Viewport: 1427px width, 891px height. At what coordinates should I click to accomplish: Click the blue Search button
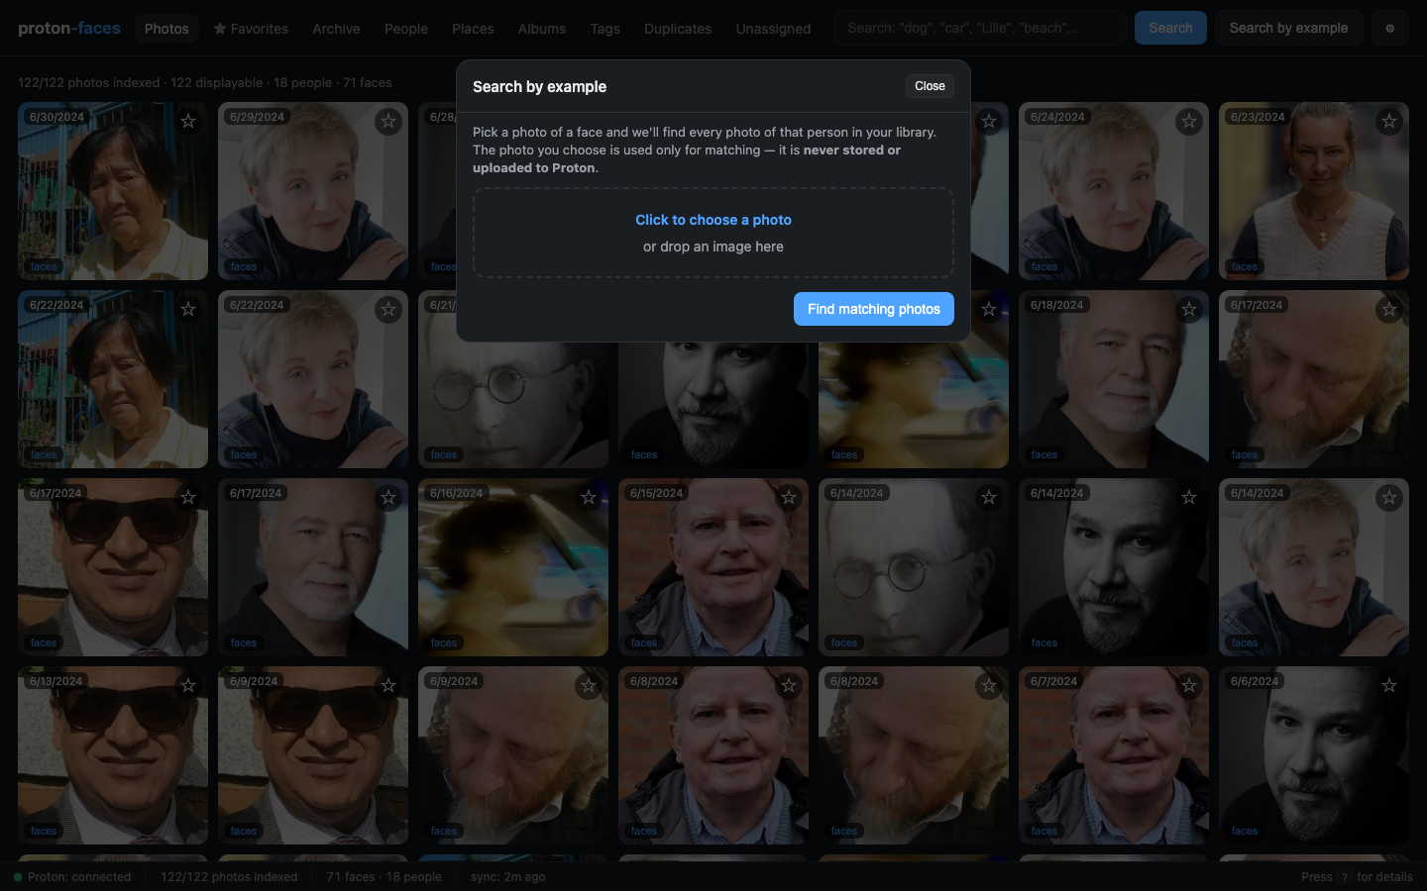(x=1170, y=28)
